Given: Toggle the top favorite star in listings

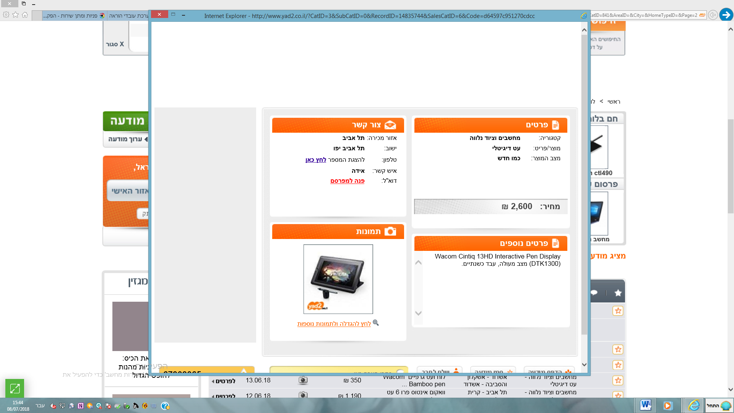Looking at the screenshot, I should (x=618, y=311).
